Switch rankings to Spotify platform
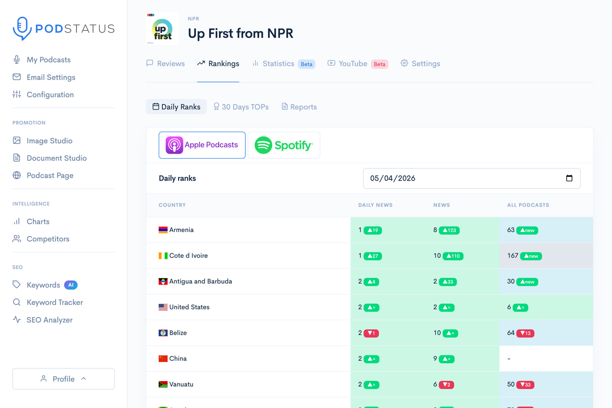This screenshot has height=408, width=612. tap(284, 145)
